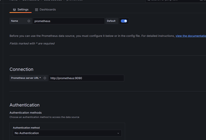
Task: Open the Settings tab
Action: pos(21,10)
